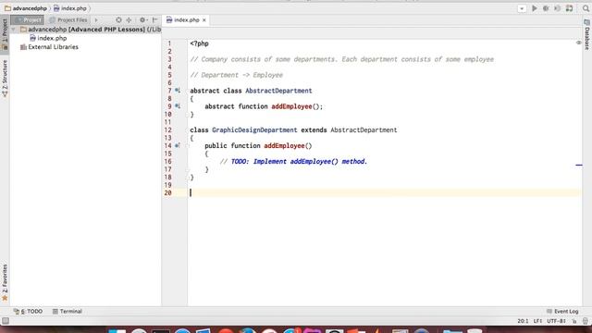Viewport: 592px width, 333px height.
Task: Open the Event Log panel
Action: coord(562,311)
